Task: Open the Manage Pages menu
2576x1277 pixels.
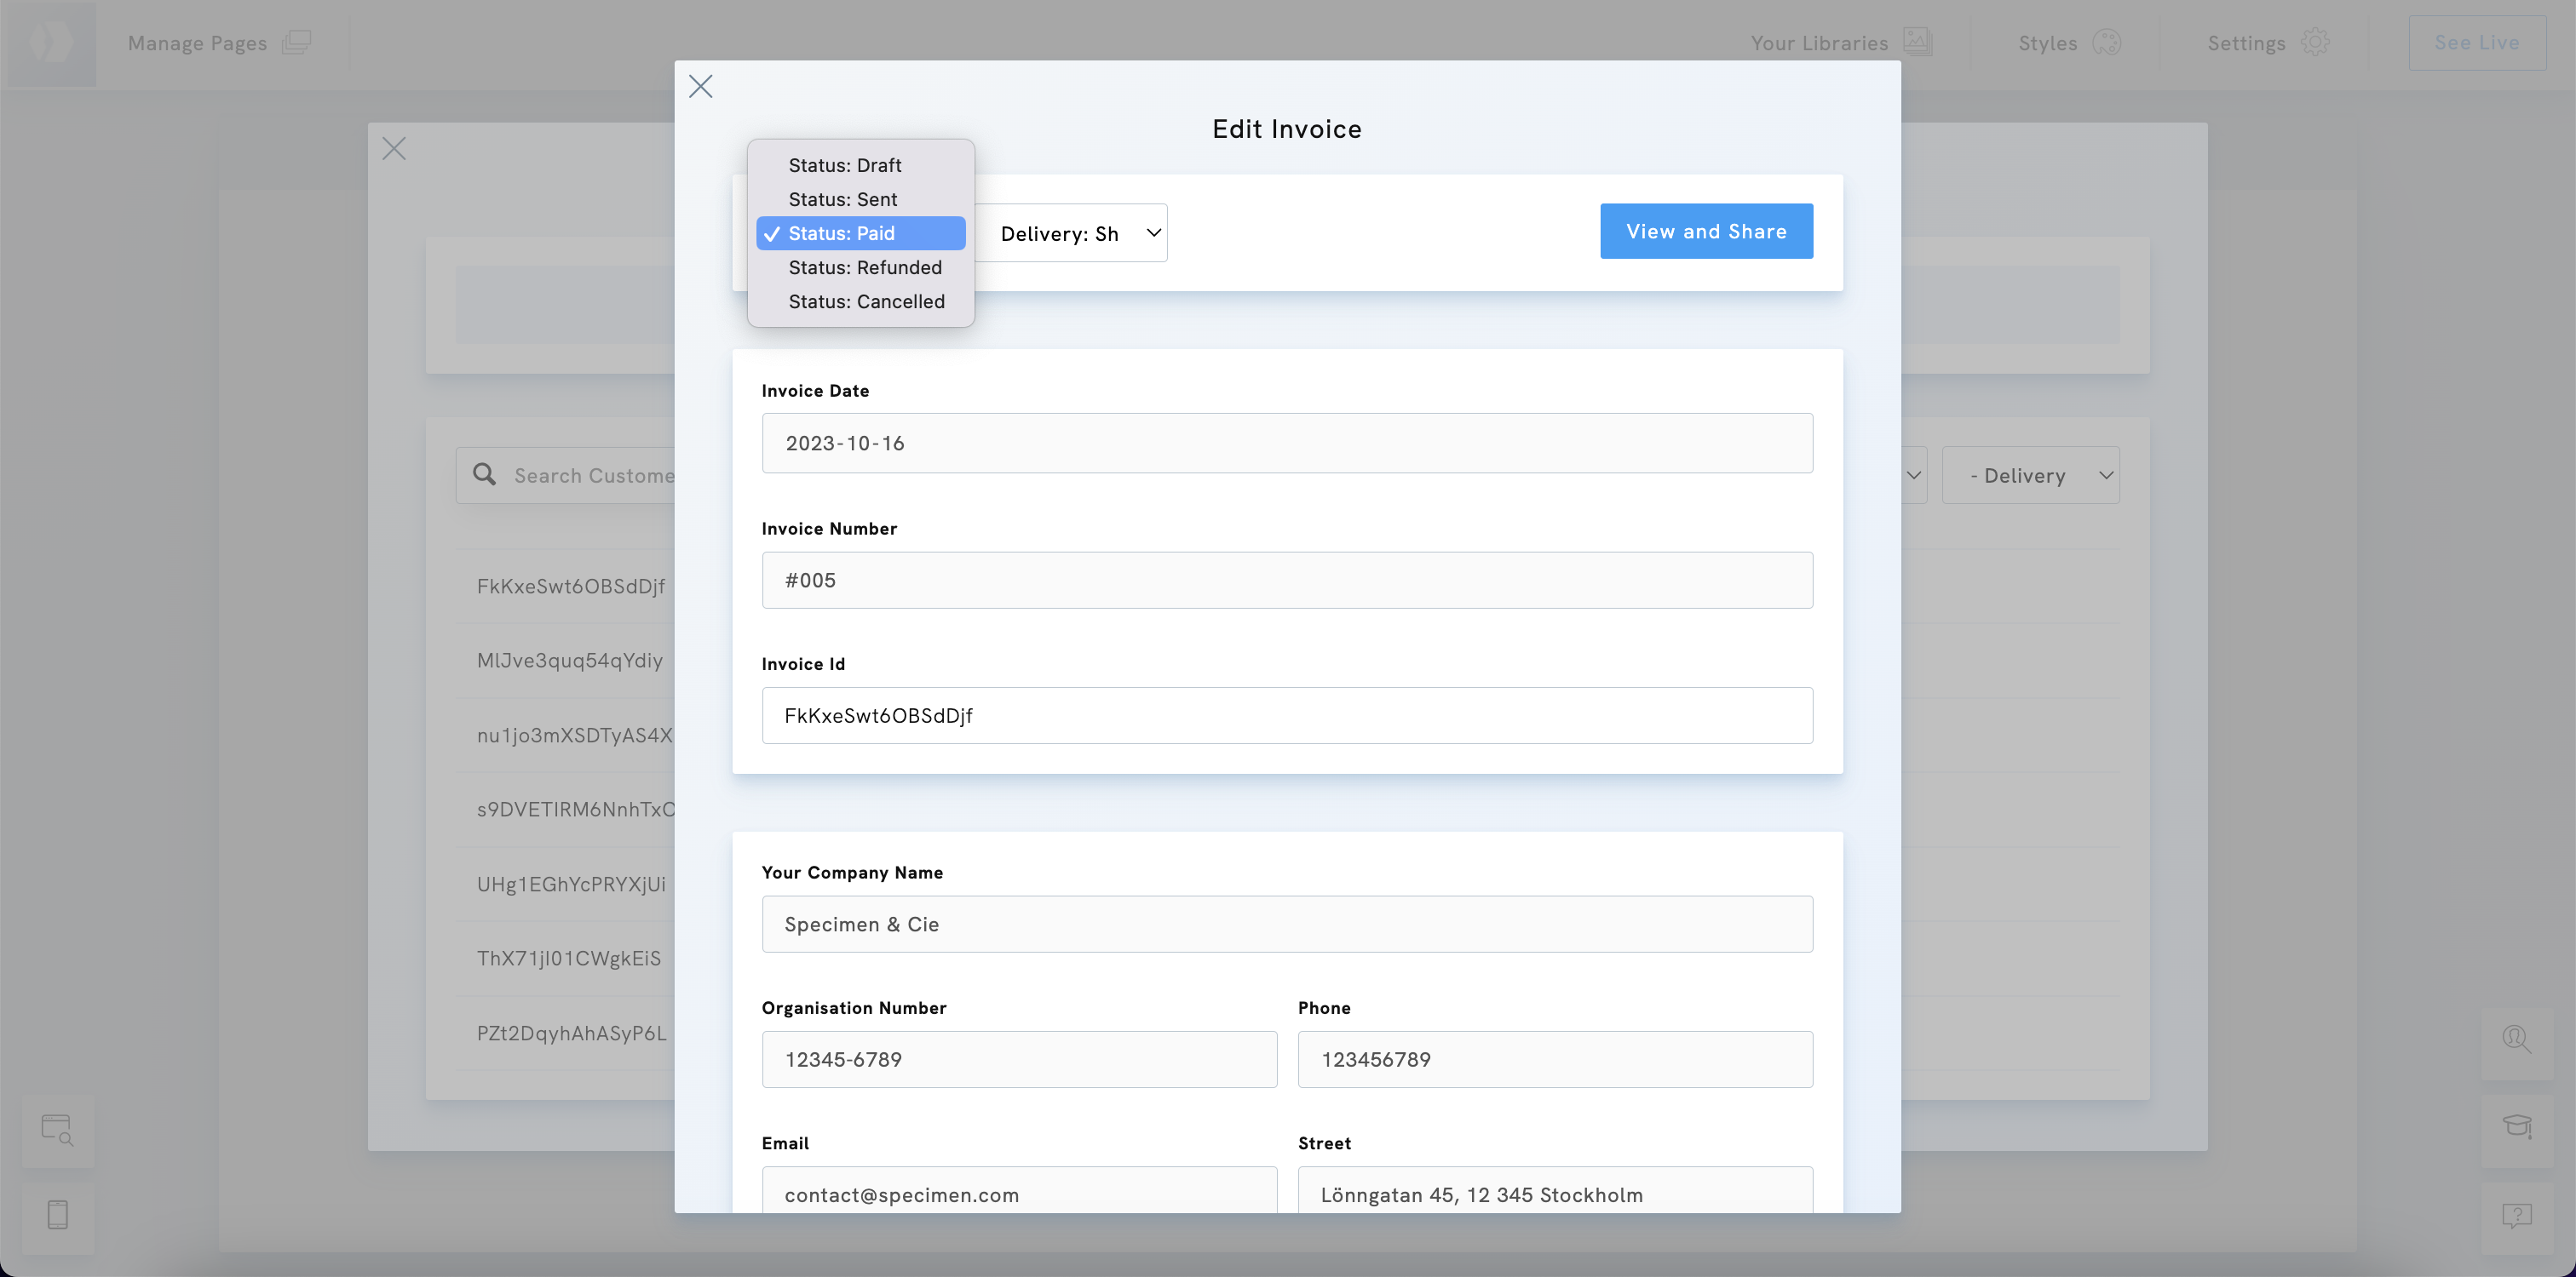Action: click(x=197, y=42)
